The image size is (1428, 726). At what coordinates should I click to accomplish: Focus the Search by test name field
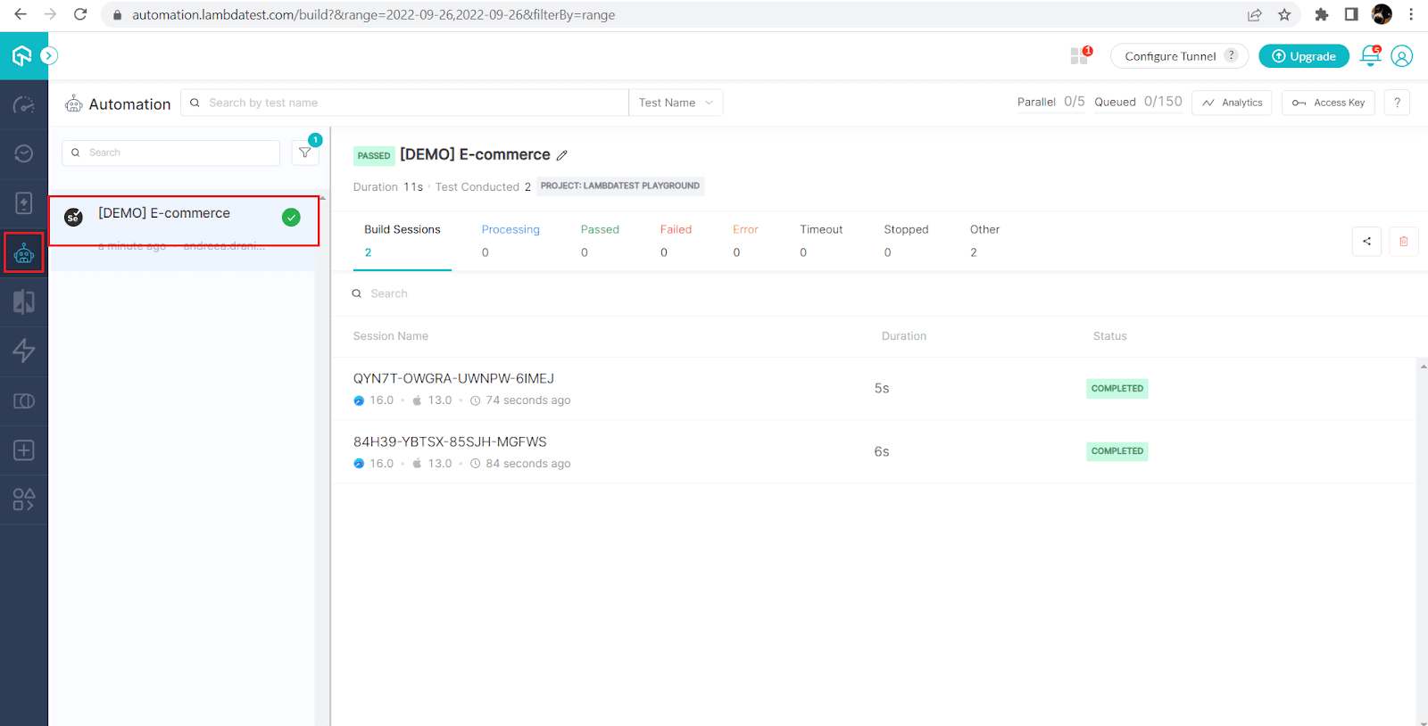(x=404, y=103)
